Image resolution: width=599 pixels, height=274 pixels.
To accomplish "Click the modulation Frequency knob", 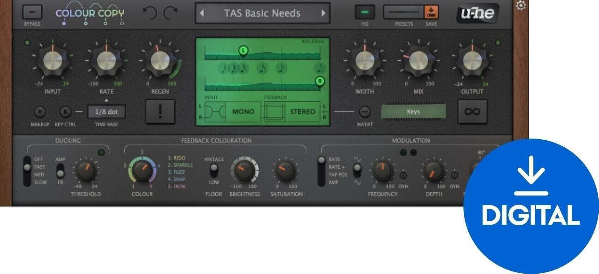I will click(382, 170).
